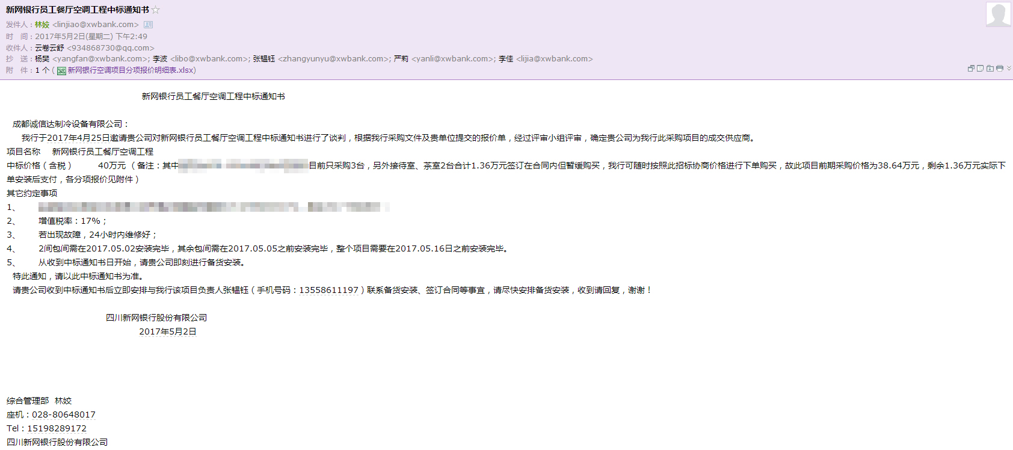The image size is (1013, 450).
Task: Click CC recipient 严莉 yanli@xwbank.com
Action: coord(445,59)
